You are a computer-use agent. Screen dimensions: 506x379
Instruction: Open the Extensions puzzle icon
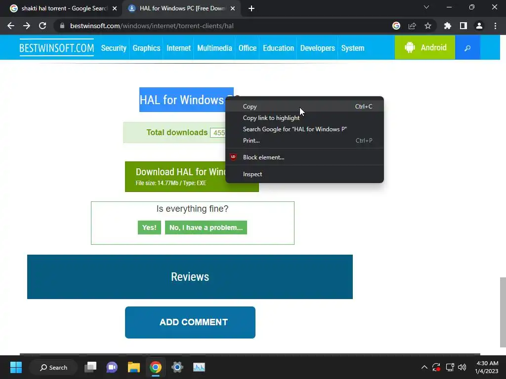click(448, 26)
